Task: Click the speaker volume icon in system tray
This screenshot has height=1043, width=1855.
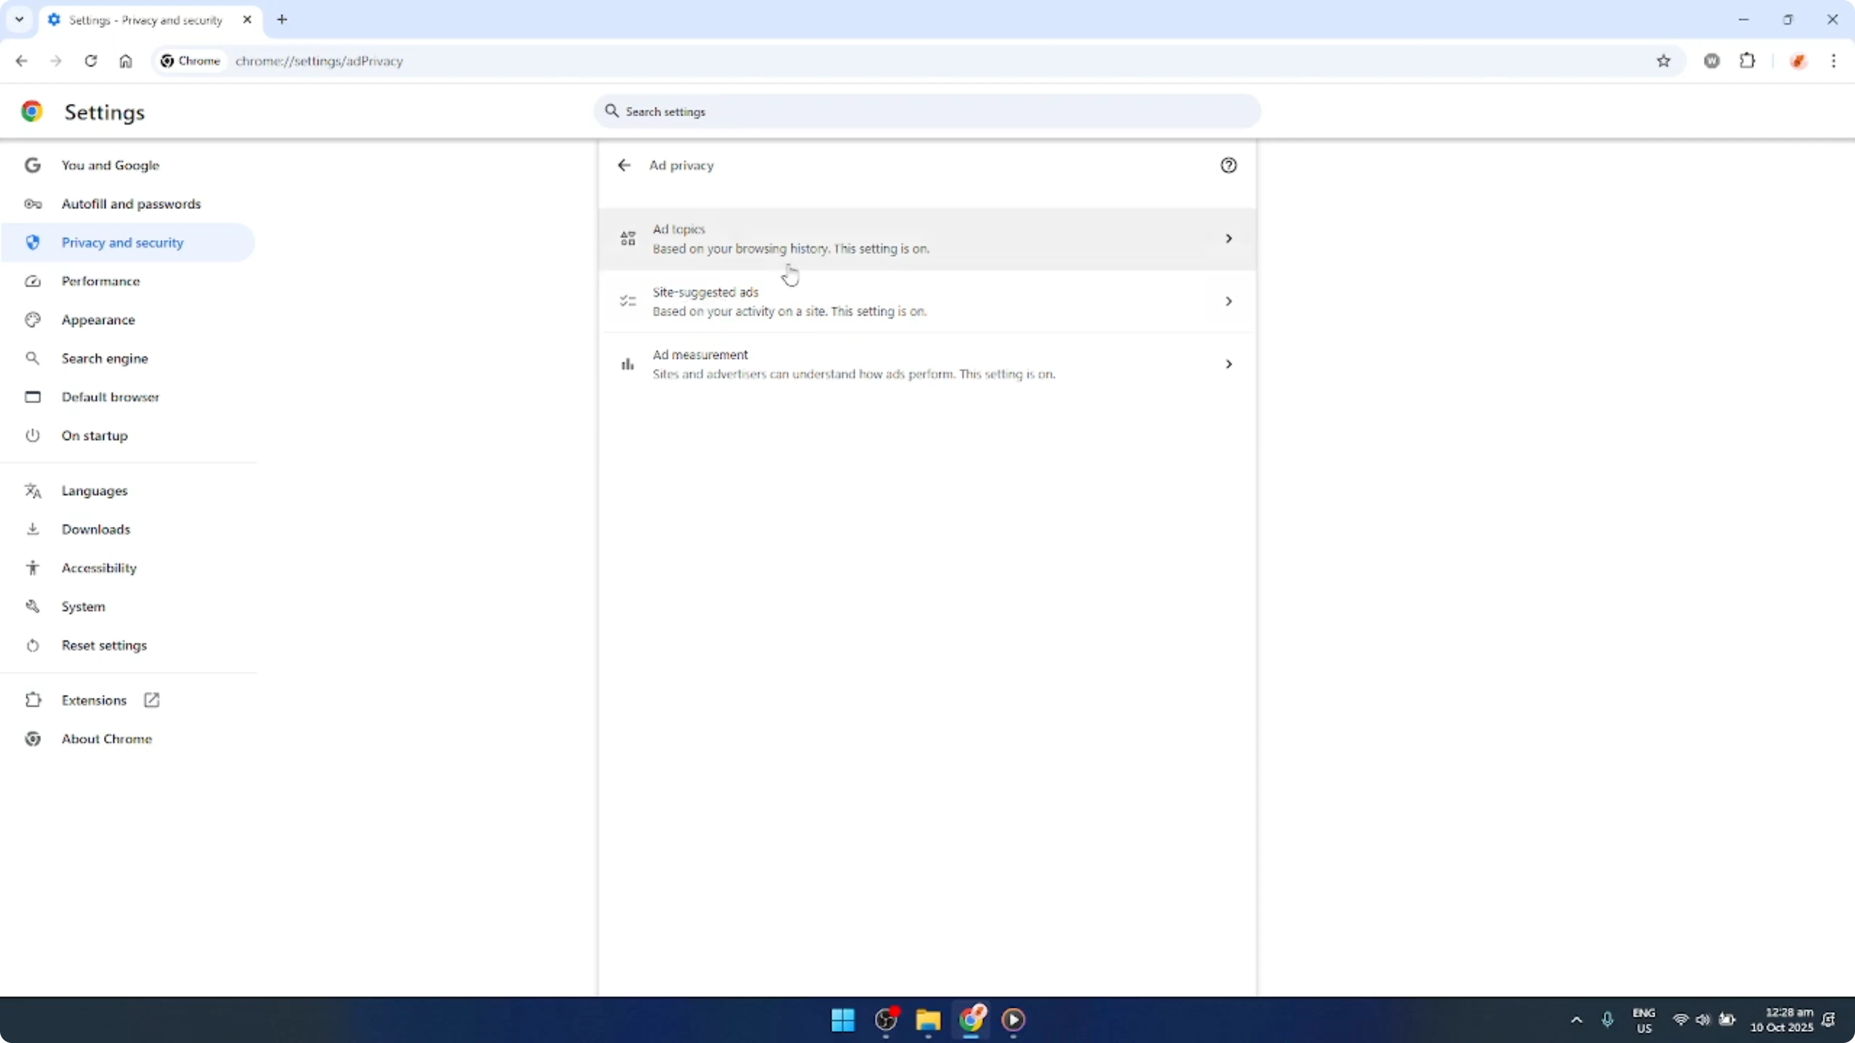Action: [1704, 1020]
